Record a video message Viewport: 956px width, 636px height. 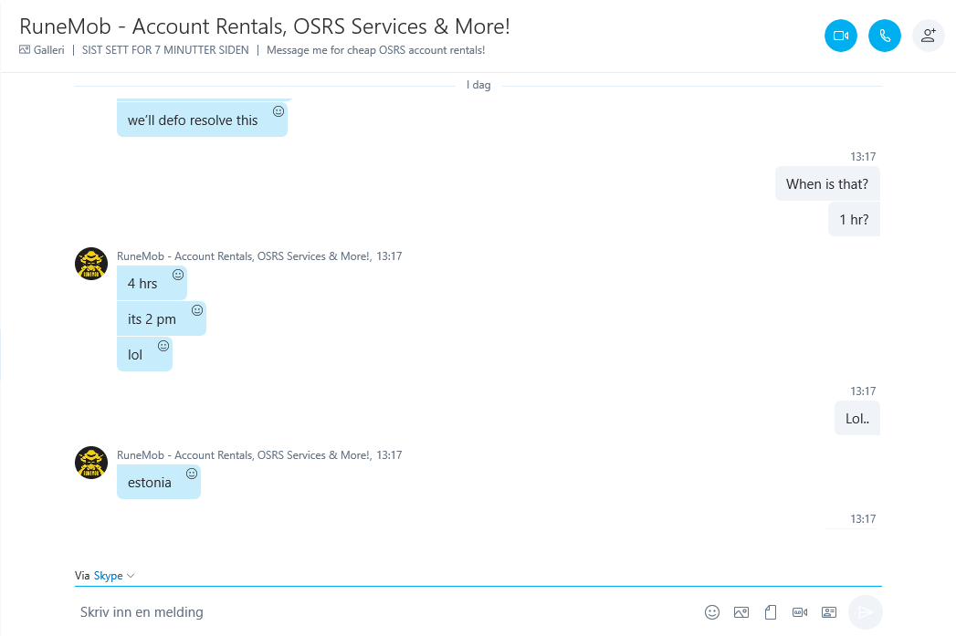(800, 612)
